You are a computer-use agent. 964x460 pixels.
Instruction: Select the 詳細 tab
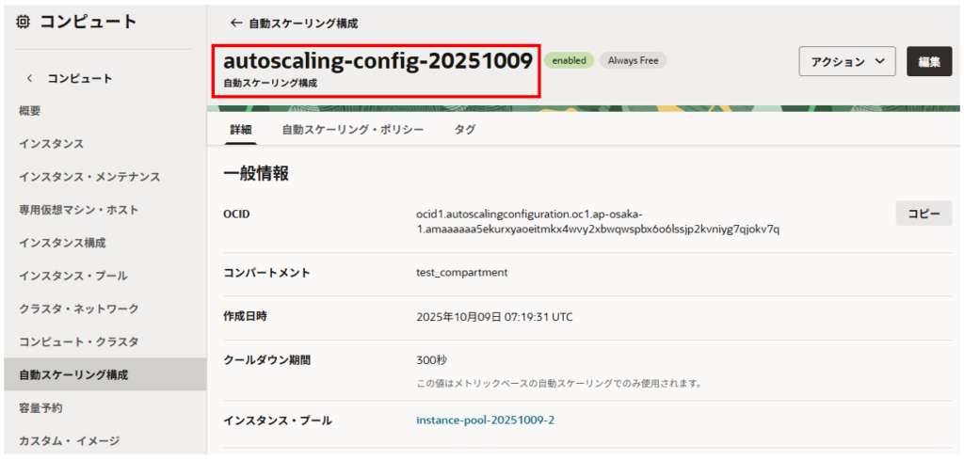[241, 130]
